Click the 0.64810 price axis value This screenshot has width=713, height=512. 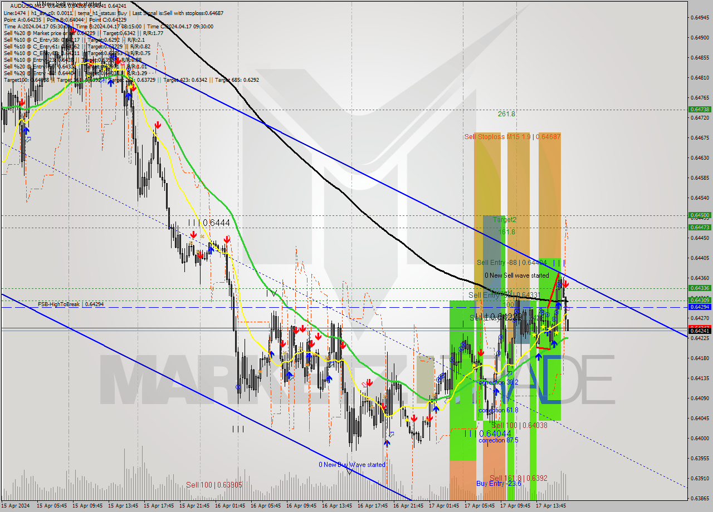700,77
